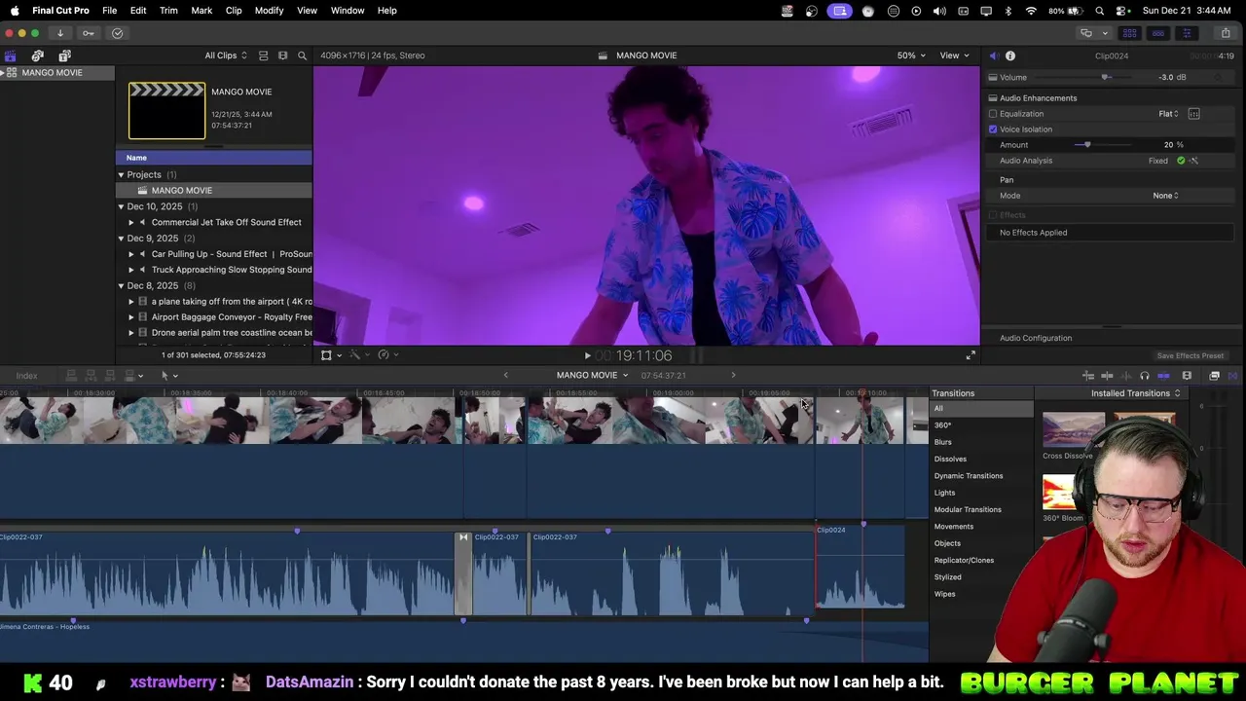This screenshot has height=701, width=1246.
Task: Click the Audio Analysis magic wand
Action: [x=1194, y=161]
